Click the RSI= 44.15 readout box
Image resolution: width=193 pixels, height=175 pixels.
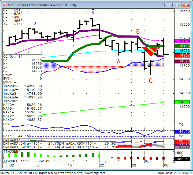click(x=16, y=136)
